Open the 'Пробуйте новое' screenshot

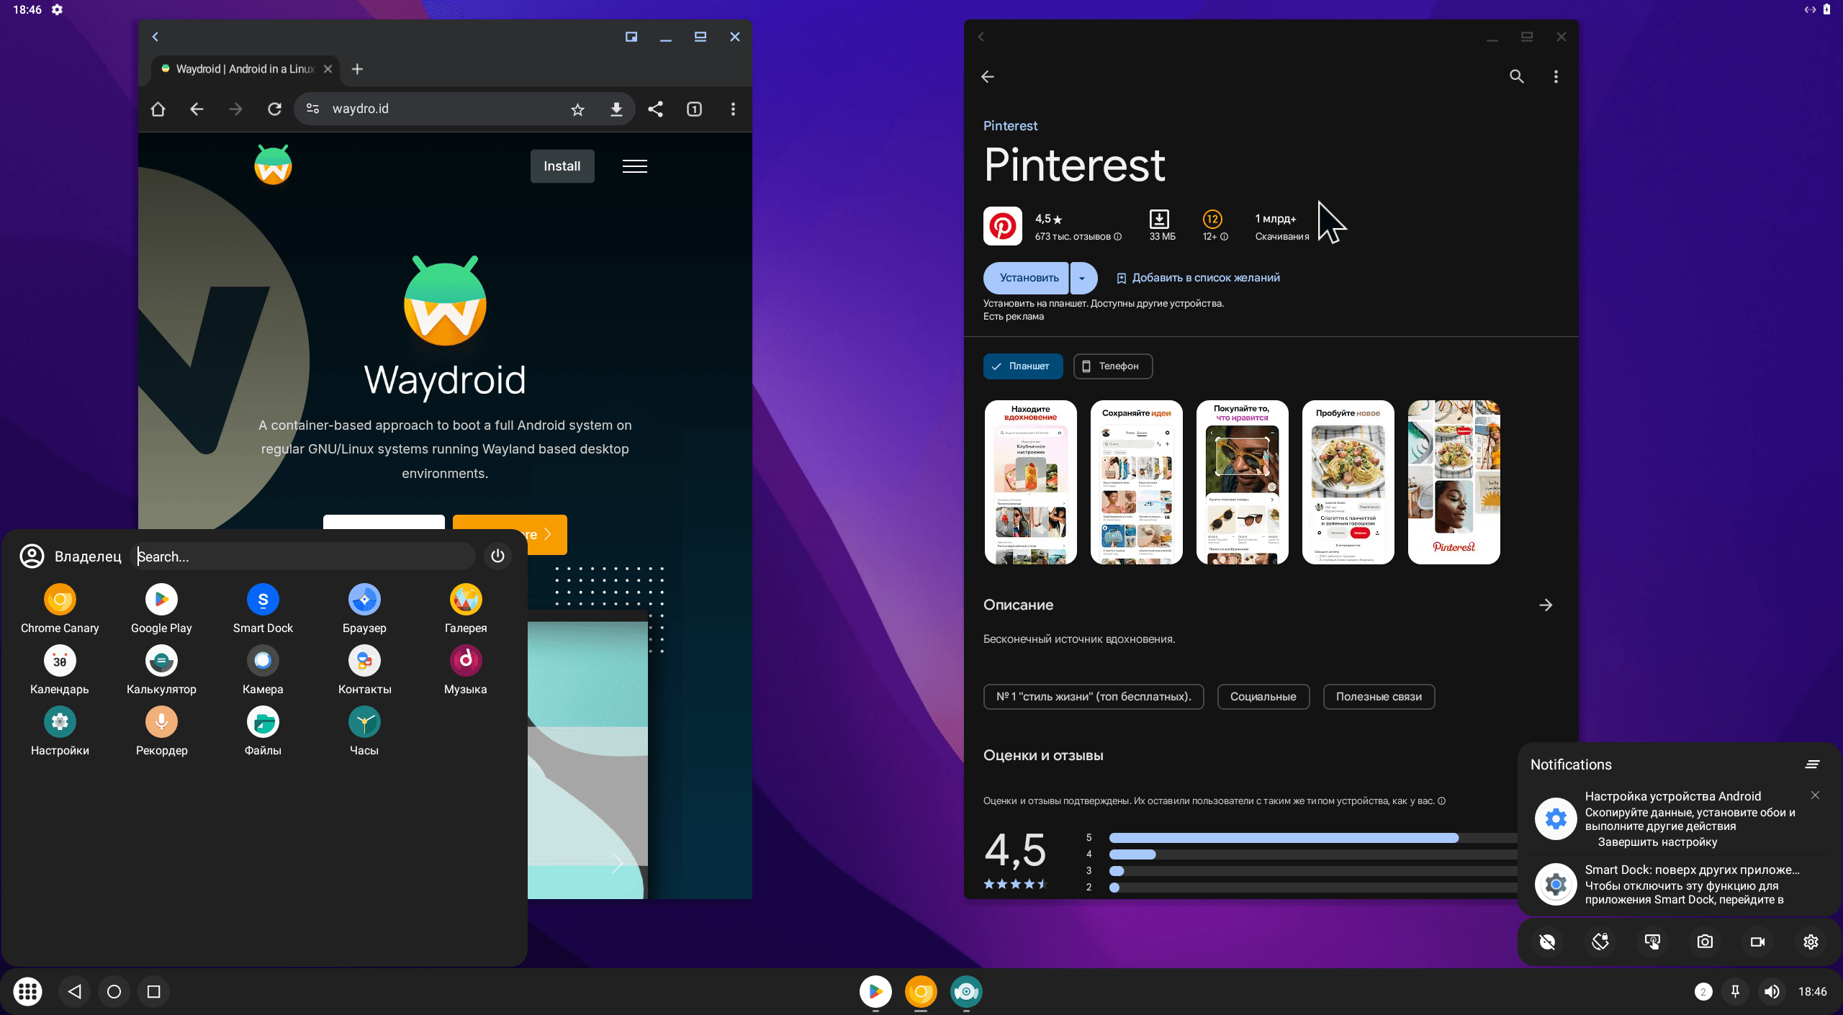(x=1348, y=482)
